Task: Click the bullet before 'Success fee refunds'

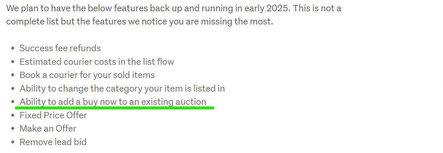Action: click(x=13, y=49)
